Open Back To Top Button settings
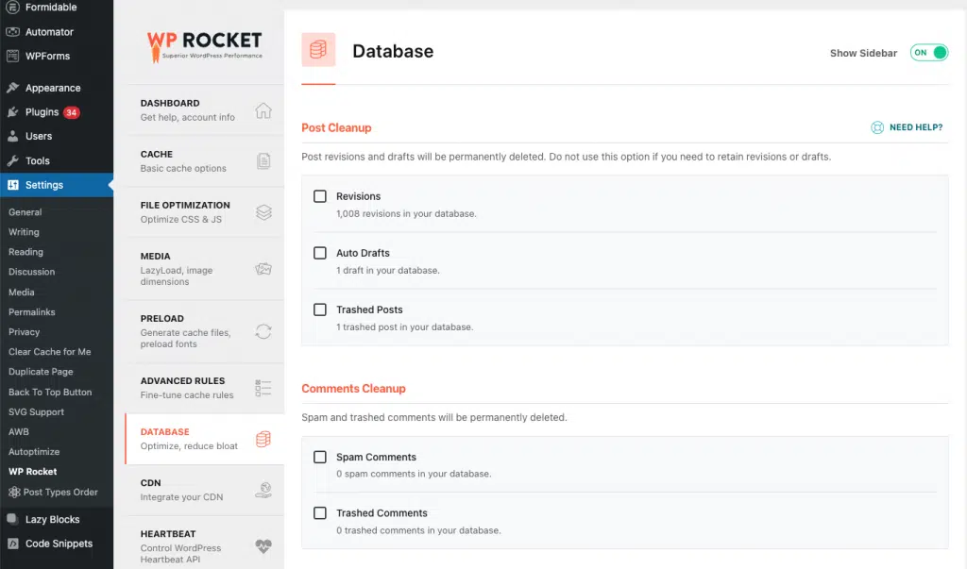 50,393
